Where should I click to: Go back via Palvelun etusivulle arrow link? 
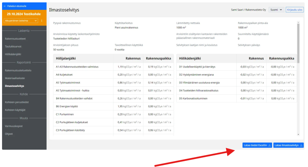(15, 6)
